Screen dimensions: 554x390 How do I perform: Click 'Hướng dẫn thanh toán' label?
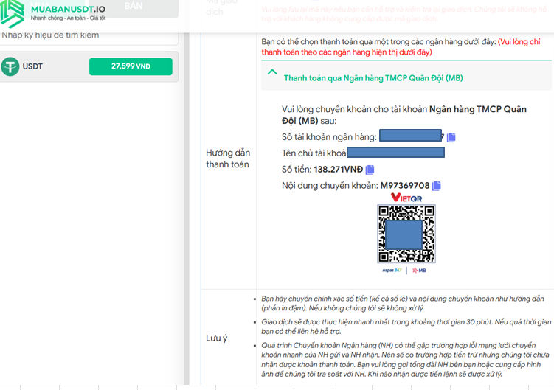(228, 159)
